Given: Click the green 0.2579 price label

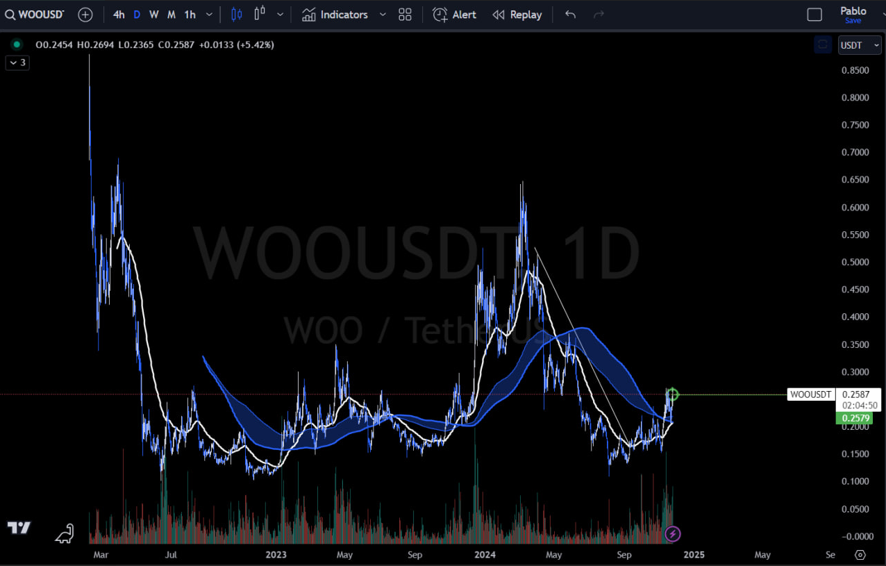Looking at the screenshot, I should coord(854,418).
